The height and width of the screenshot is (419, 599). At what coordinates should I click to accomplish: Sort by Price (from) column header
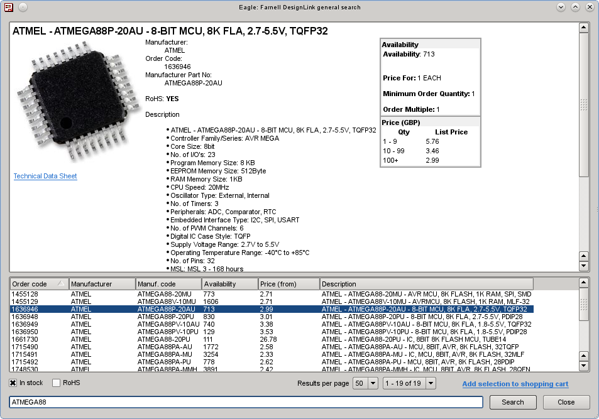pyautogui.click(x=289, y=284)
